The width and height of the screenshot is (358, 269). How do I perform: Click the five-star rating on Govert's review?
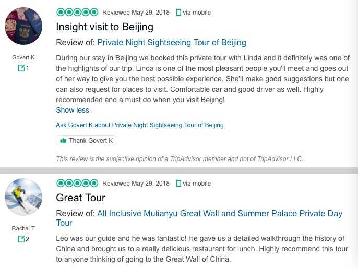click(77, 12)
